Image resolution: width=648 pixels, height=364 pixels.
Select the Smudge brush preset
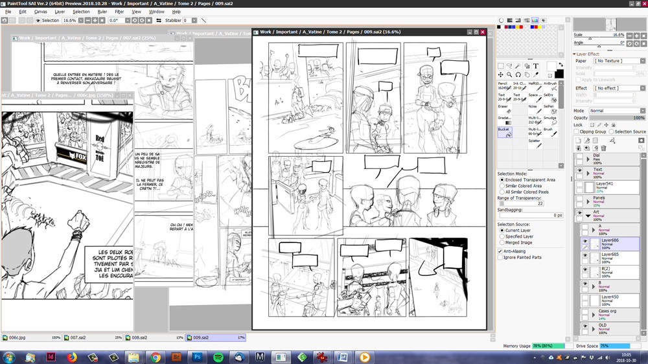[x=550, y=120]
